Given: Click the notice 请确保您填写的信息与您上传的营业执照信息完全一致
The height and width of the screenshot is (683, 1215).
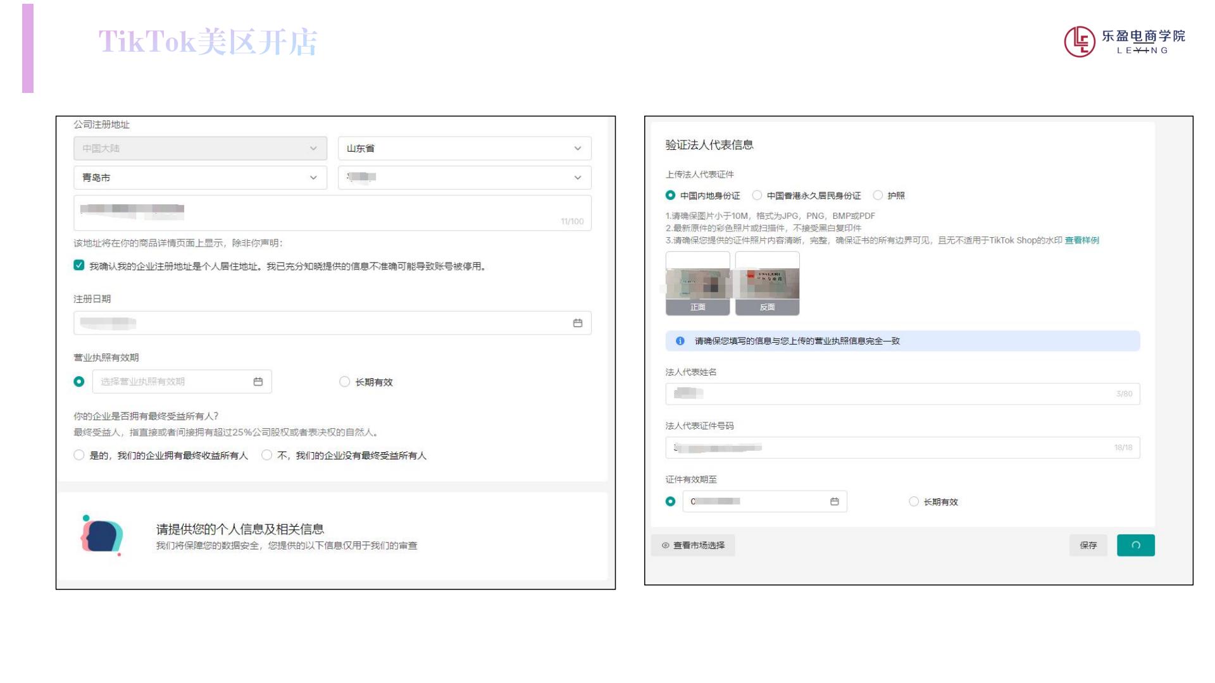Looking at the screenshot, I should click(797, 341).
